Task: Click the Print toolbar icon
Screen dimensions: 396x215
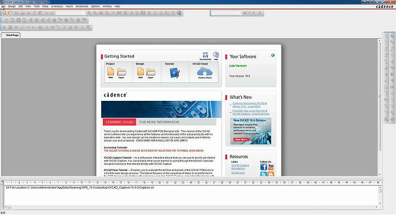Action: (23, 13)
